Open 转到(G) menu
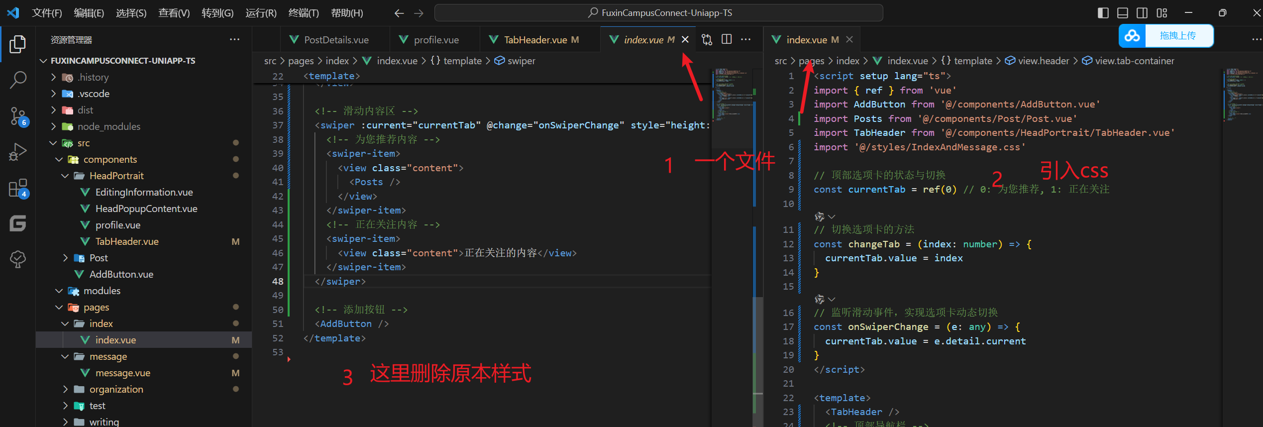 click(217, 13)
